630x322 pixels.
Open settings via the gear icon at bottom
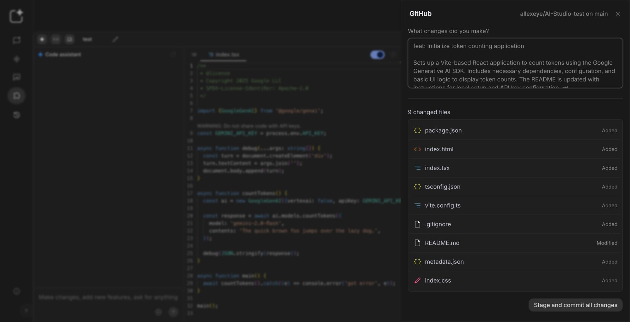16,291
